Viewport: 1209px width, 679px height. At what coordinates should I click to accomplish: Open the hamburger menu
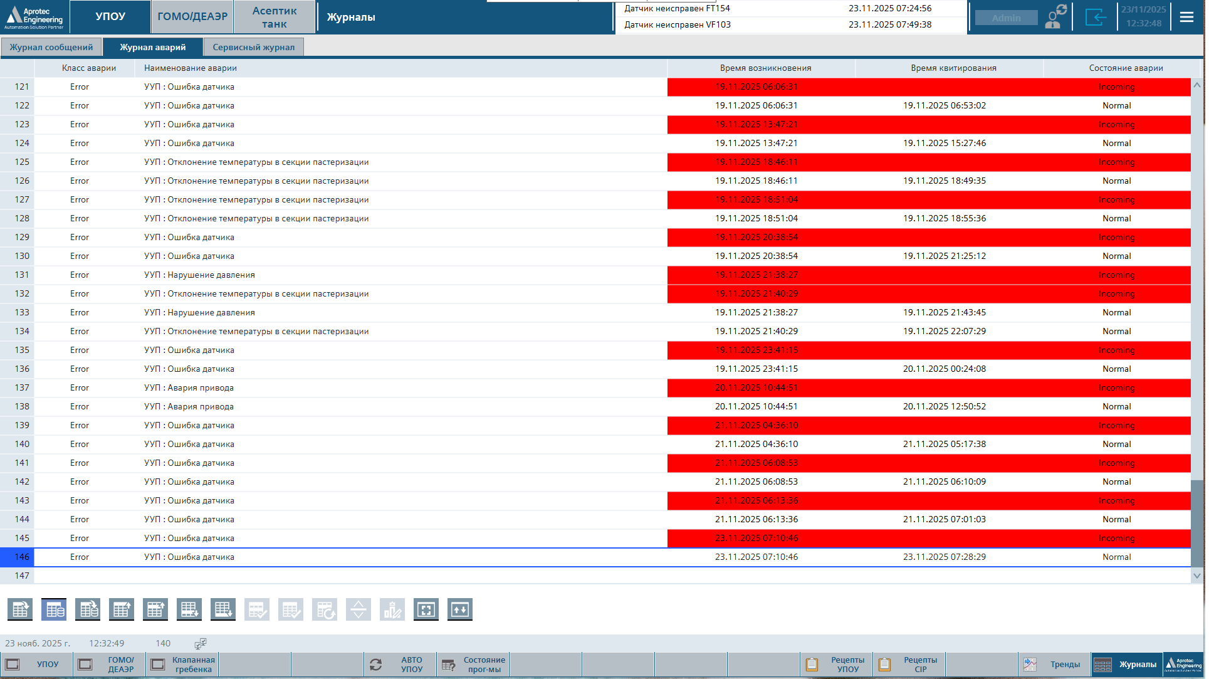click(1186, 17)
